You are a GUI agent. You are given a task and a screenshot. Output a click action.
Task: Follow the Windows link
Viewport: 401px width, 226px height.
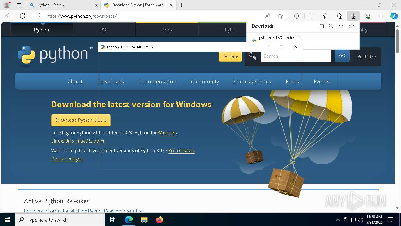click(167, 133)
